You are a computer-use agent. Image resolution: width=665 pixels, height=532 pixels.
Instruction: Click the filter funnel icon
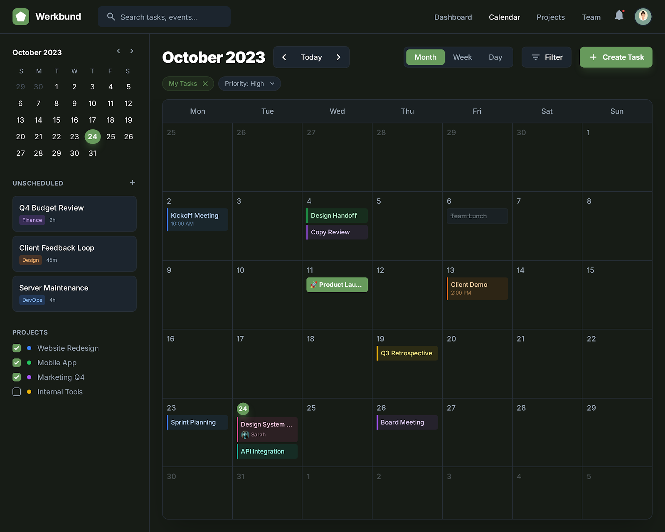(x=536, y=57)
